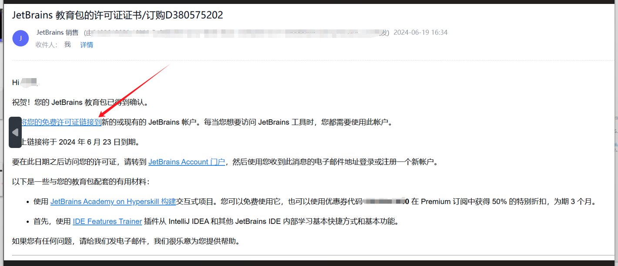The height and width of the screenshot is (266, 618).
Task: Open the 详情 recipient details link
Action: (x=87, y=45)
